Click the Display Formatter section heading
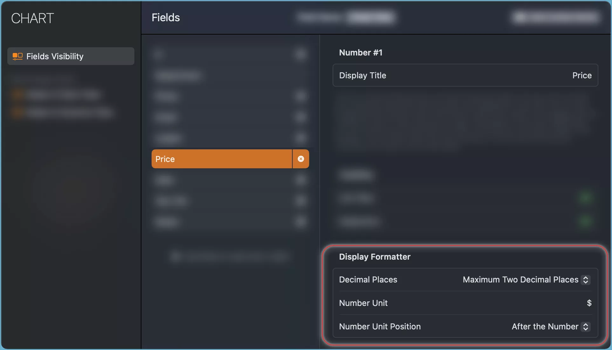Image resolution: width=612 pixels, height=350 pixels. [x=375, y=257]
